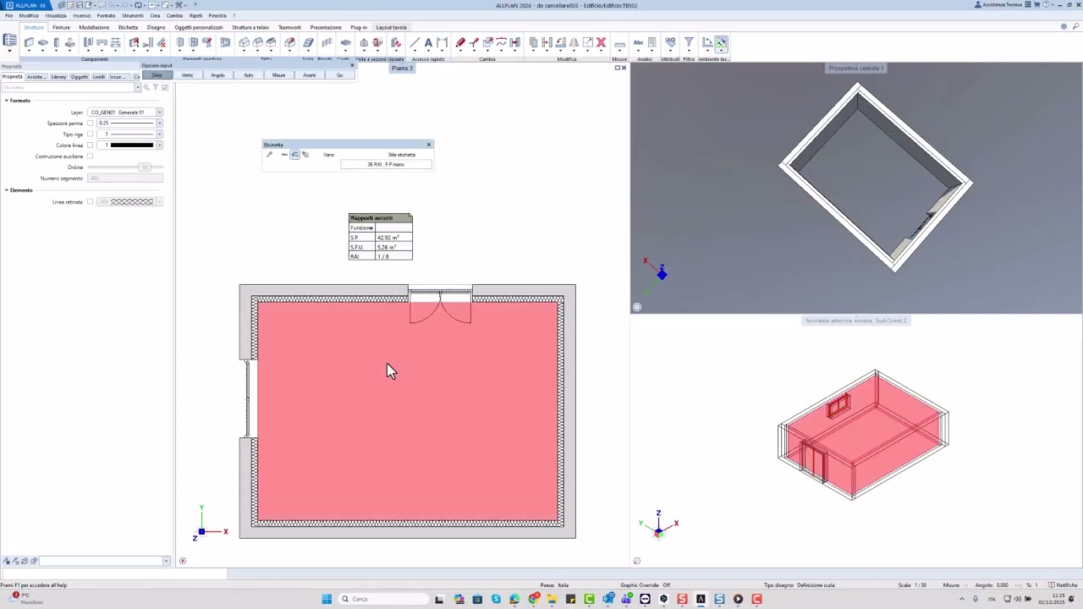Toggle the Colore linea checkbox

[91, 145]
